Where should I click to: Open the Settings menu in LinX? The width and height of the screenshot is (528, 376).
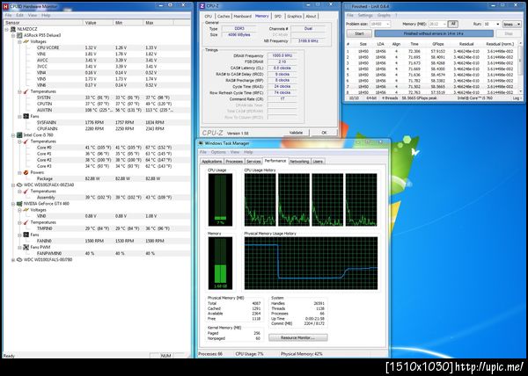click(365, 16)
